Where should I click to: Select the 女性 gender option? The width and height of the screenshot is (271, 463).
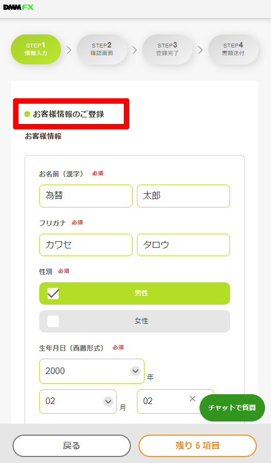point(135,321)
